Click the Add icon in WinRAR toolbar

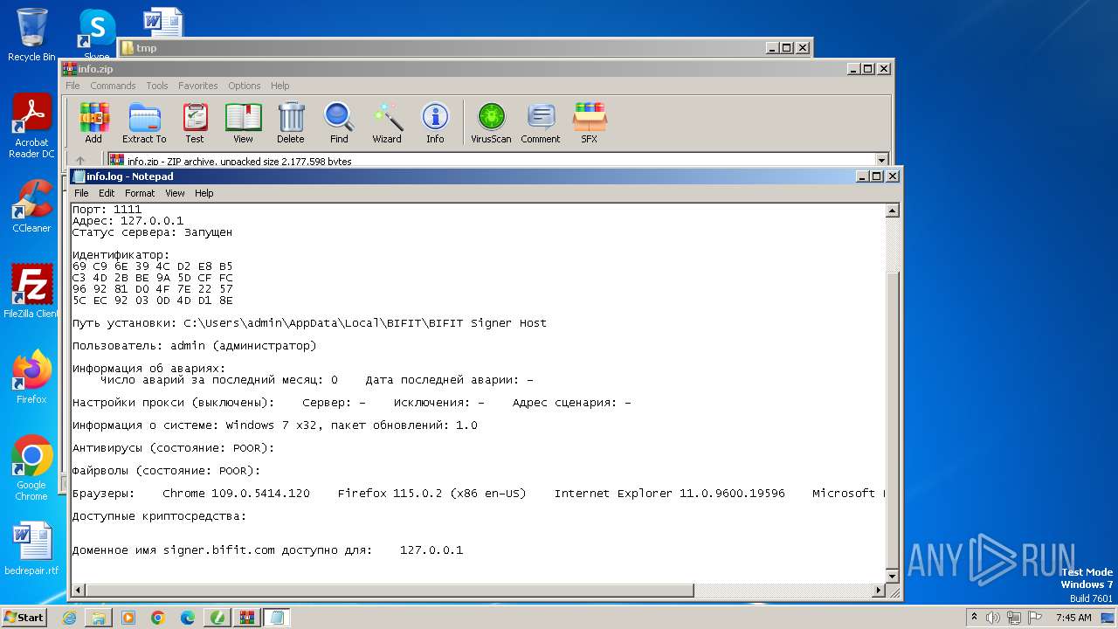93,122
